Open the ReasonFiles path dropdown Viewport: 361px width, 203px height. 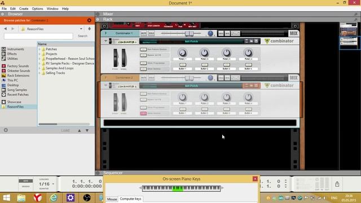point(81,29)
